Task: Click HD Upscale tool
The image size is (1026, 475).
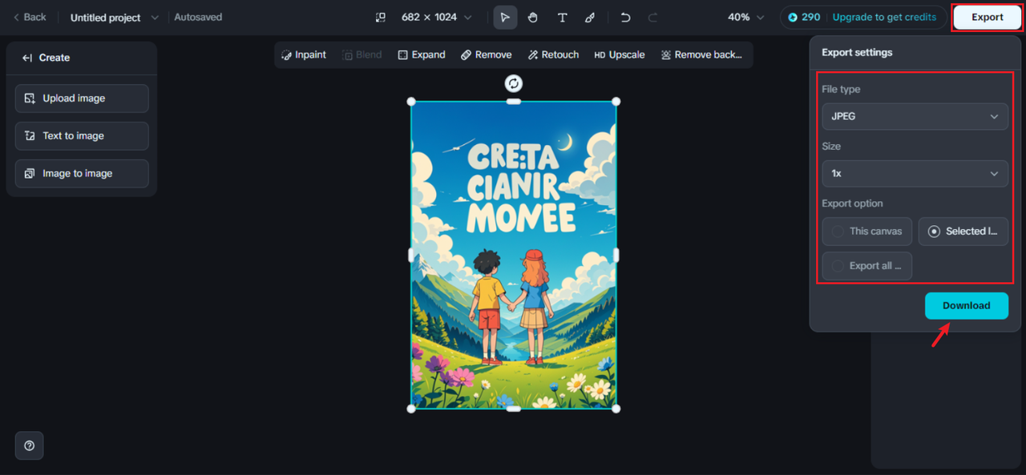Action: coord(620,54)
